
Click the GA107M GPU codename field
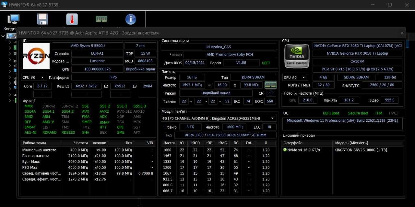click(x=357, y=61)
